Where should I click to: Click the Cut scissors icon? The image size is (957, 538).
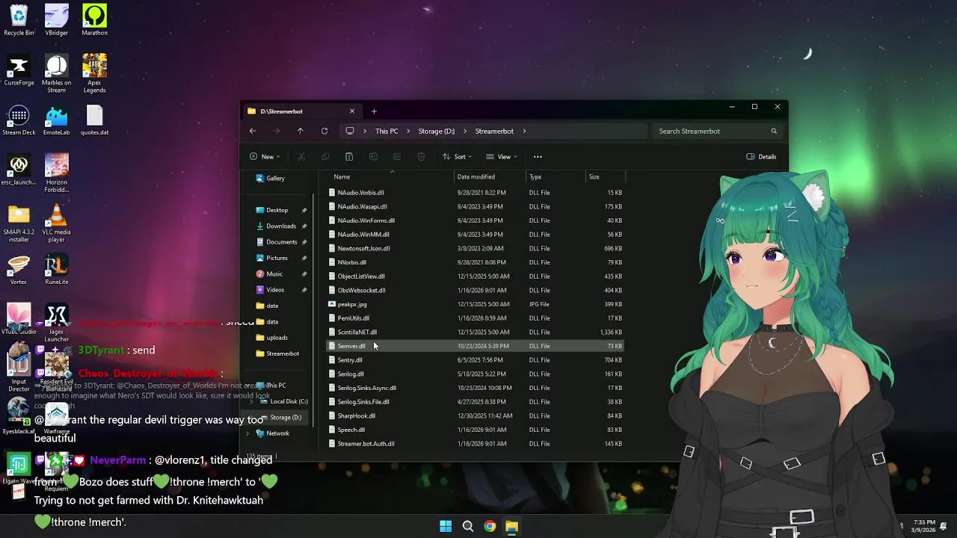tap(301, 157)
